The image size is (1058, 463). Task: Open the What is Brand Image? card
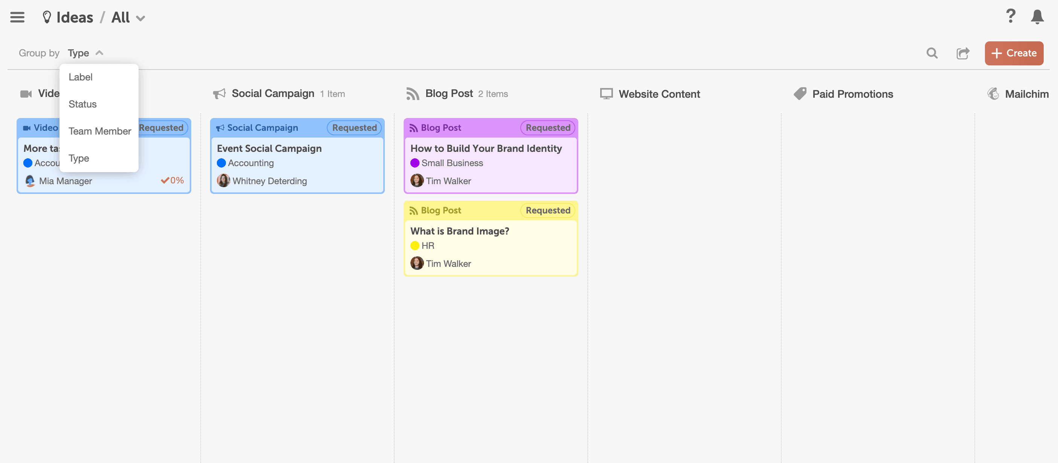(x=460, y=231)
